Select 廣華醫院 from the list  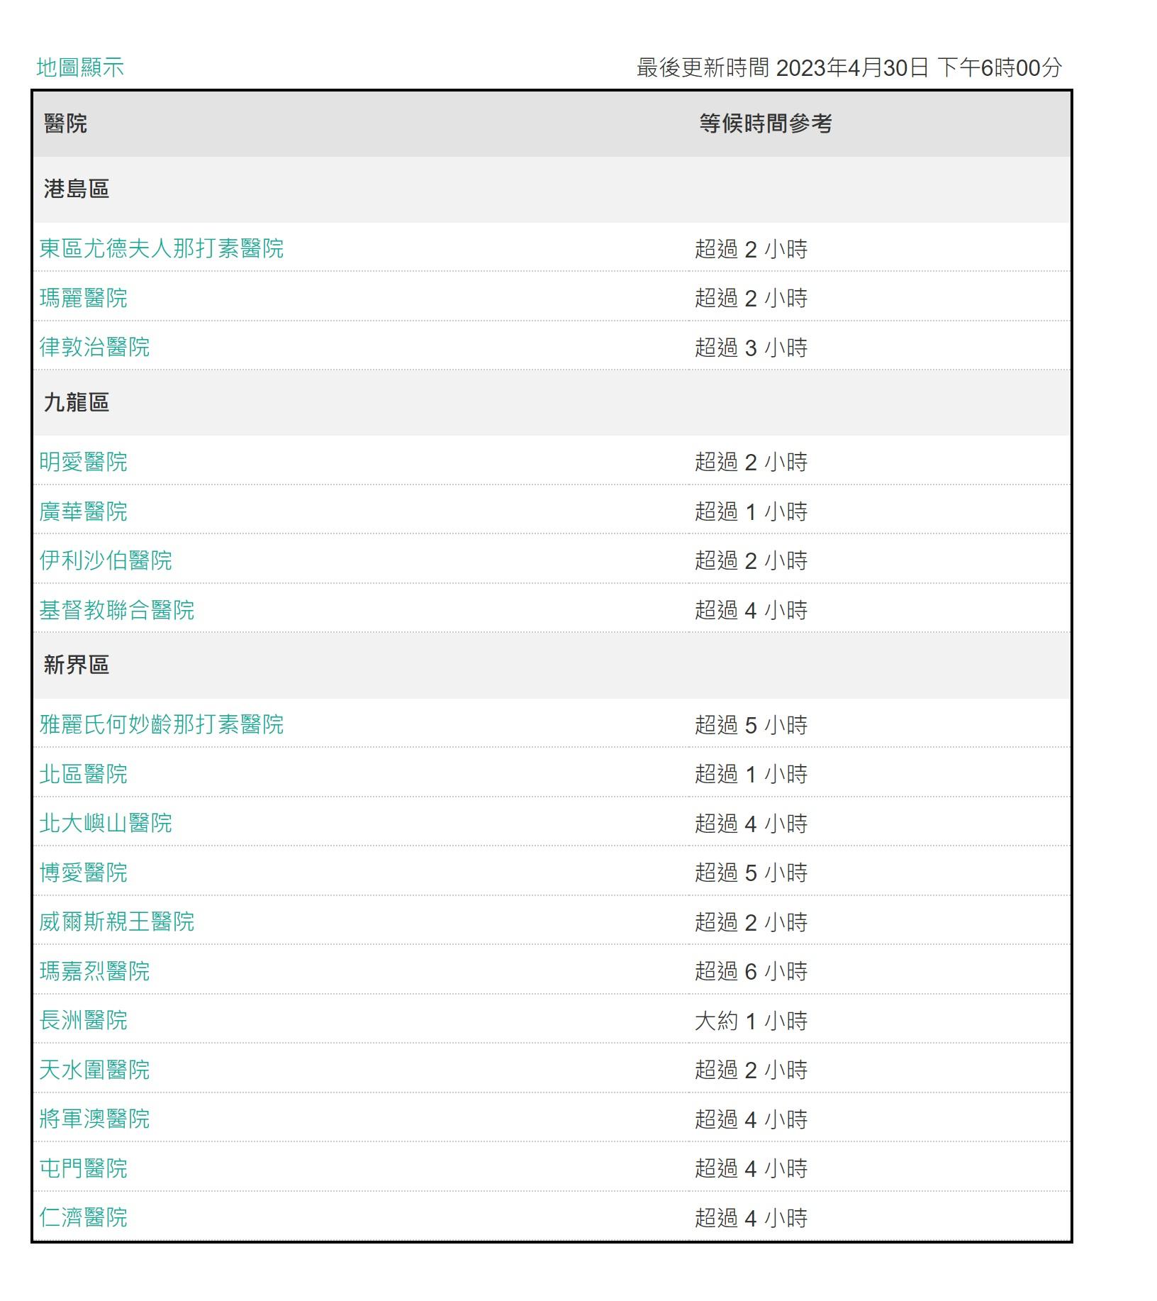[x=86, y=510]
